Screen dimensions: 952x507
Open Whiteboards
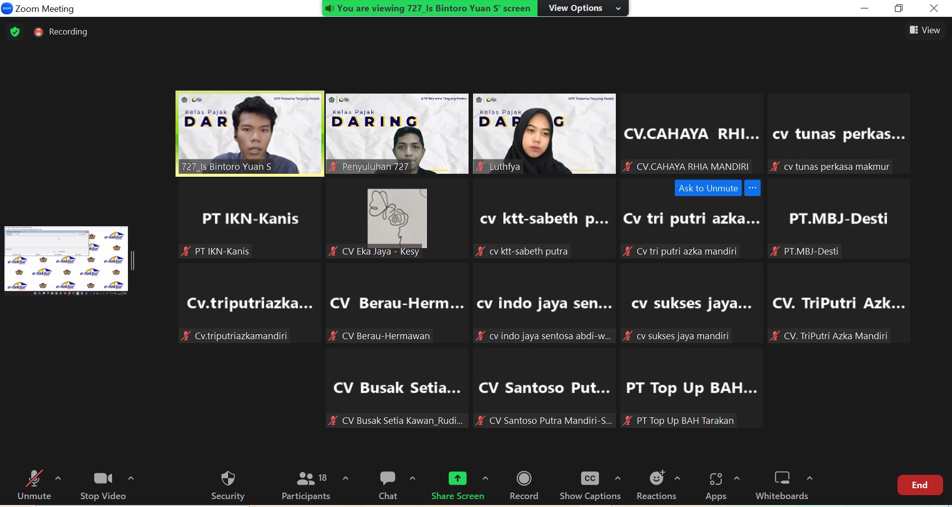pyautogui.click(x=781, y=479)
